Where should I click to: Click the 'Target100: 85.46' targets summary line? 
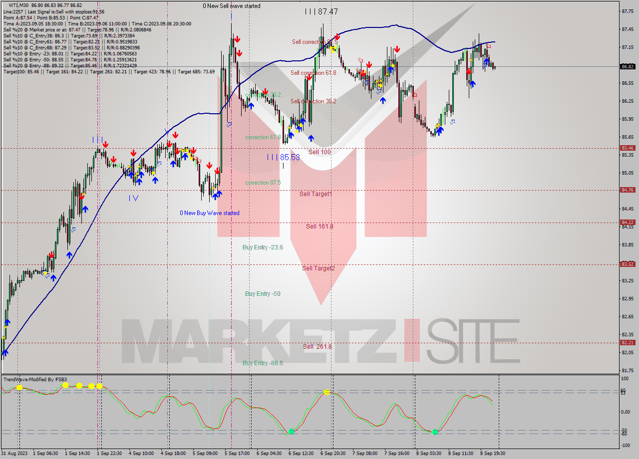pyautogui.click(x=109, y=71)
